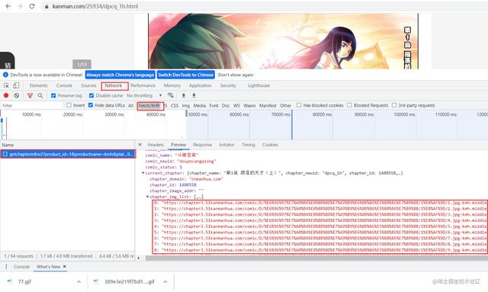The width and height of the screenshot is (488, 292).
Task: Click Always match Chrome's language
Action: tap(120, 75)
